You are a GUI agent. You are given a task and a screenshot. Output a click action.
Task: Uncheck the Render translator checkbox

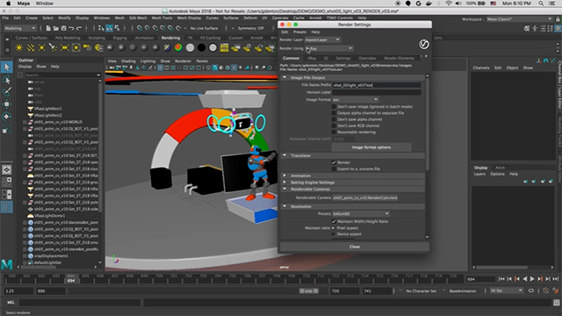click(334, 162)
